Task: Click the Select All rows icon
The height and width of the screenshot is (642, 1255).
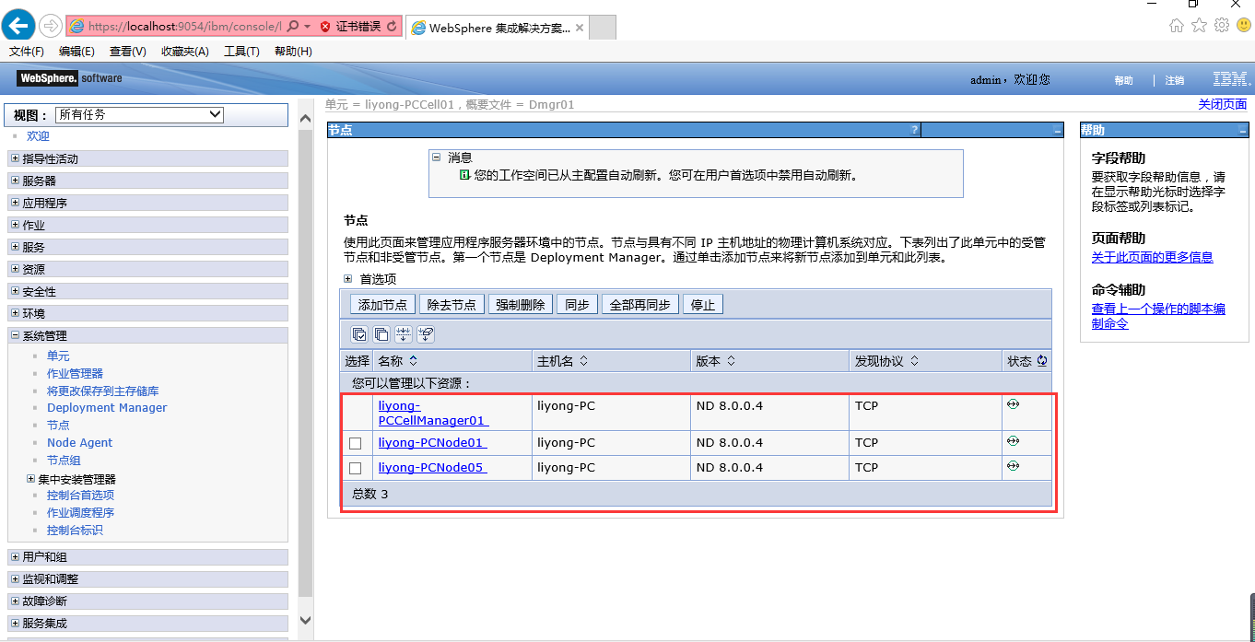Action: pyautogui.click(x=359, y=334)
